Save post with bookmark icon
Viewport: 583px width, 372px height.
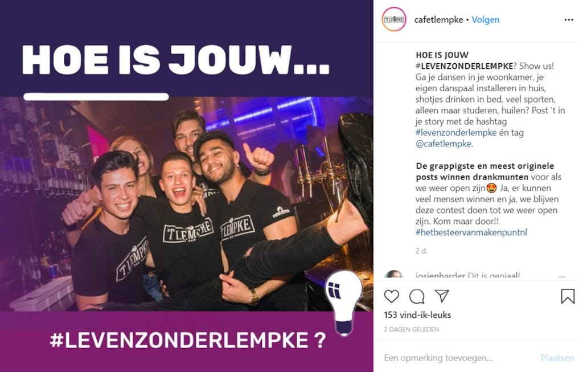click(x=568, y=296)
